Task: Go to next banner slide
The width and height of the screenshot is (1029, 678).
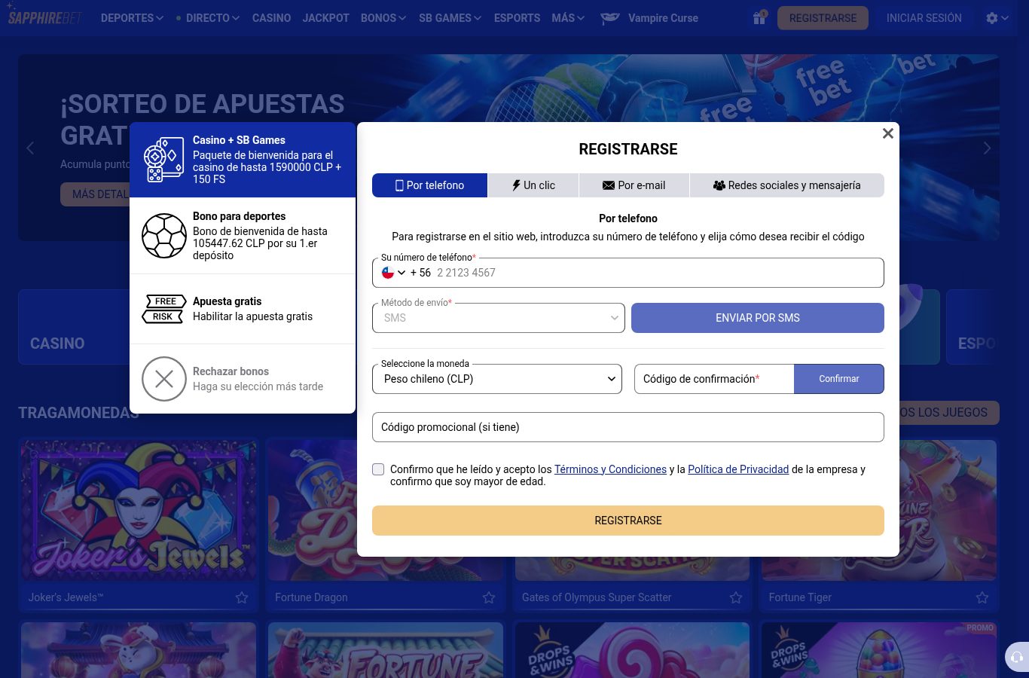Action: click(987, 148)
